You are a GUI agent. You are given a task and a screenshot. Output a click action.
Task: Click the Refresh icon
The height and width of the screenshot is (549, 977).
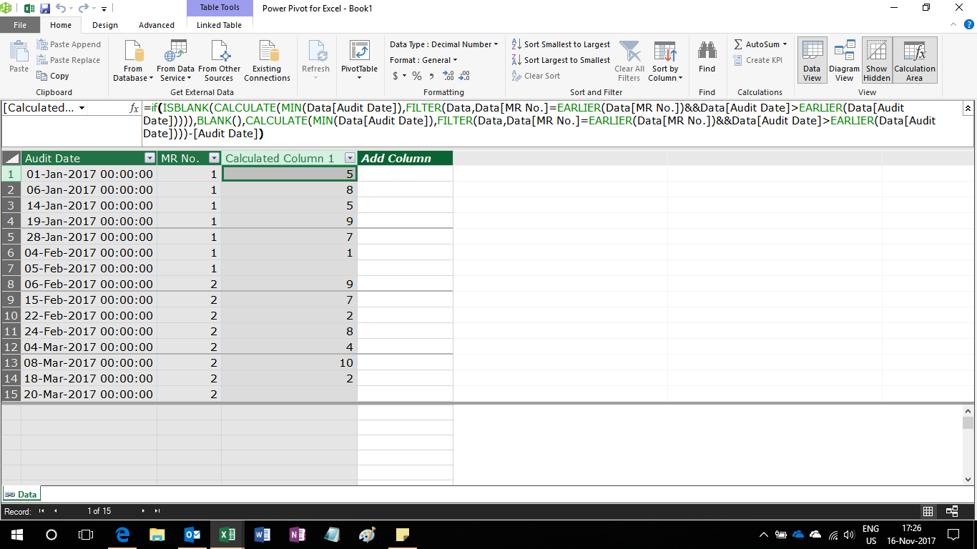[x=315, y=51]
